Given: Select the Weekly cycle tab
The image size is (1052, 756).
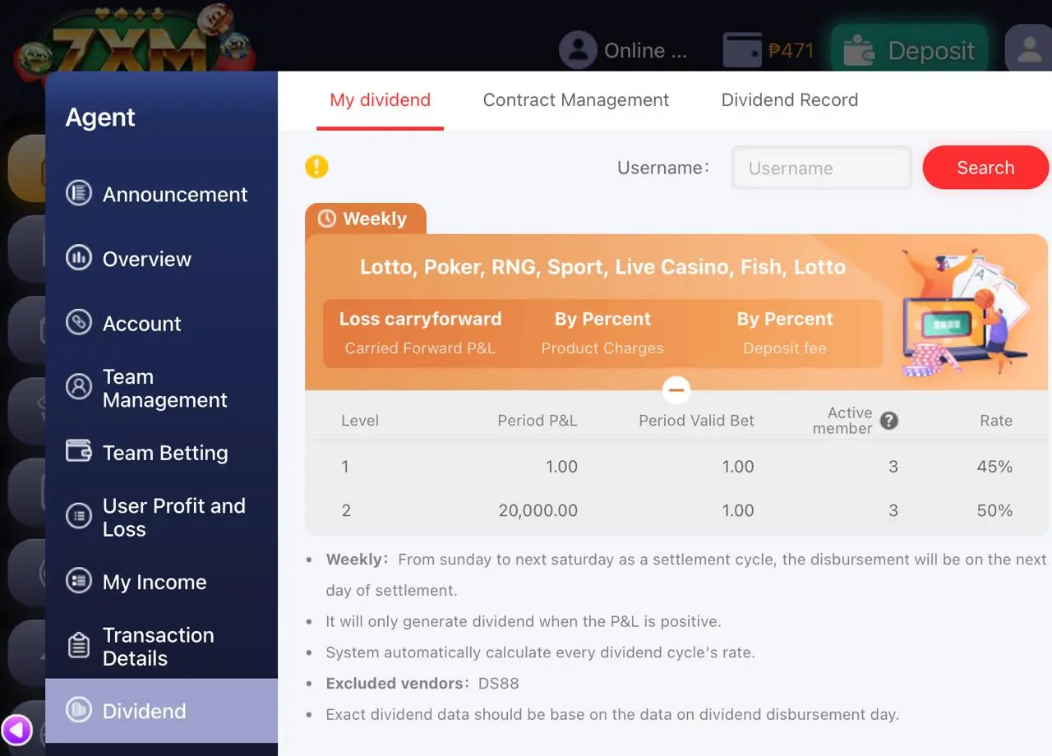Looking at the screenshot, I should point(366,219).
